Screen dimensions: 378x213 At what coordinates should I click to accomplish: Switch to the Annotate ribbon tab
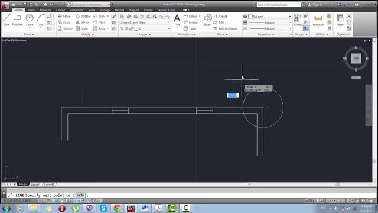pos(45,10)
